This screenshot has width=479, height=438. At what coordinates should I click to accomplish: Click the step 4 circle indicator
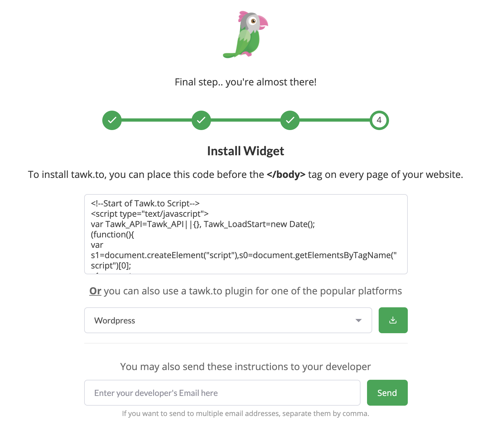click(379, 120)
